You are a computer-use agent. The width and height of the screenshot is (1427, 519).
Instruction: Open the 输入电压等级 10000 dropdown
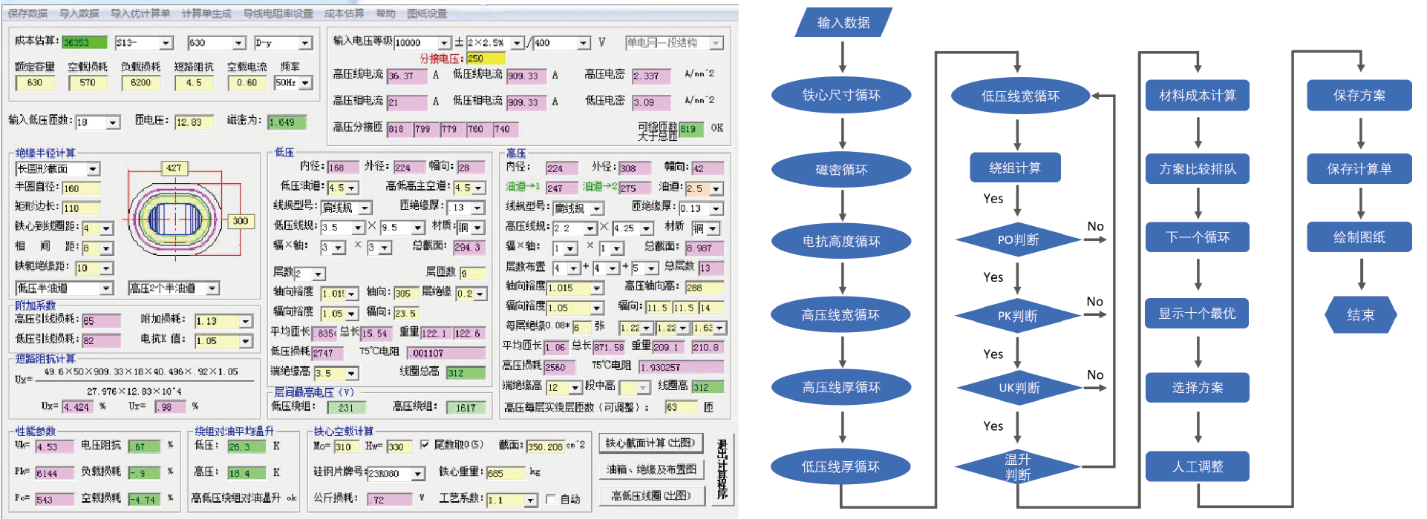pyautogui.click(x=444, y=43)
